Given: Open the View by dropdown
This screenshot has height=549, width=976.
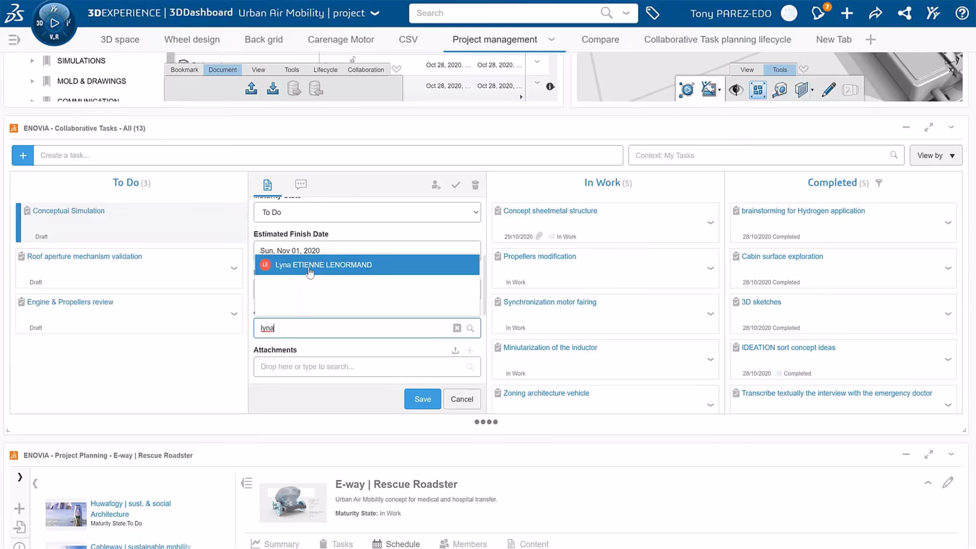Looking at the screenshot, I should [x=936, y=156].
